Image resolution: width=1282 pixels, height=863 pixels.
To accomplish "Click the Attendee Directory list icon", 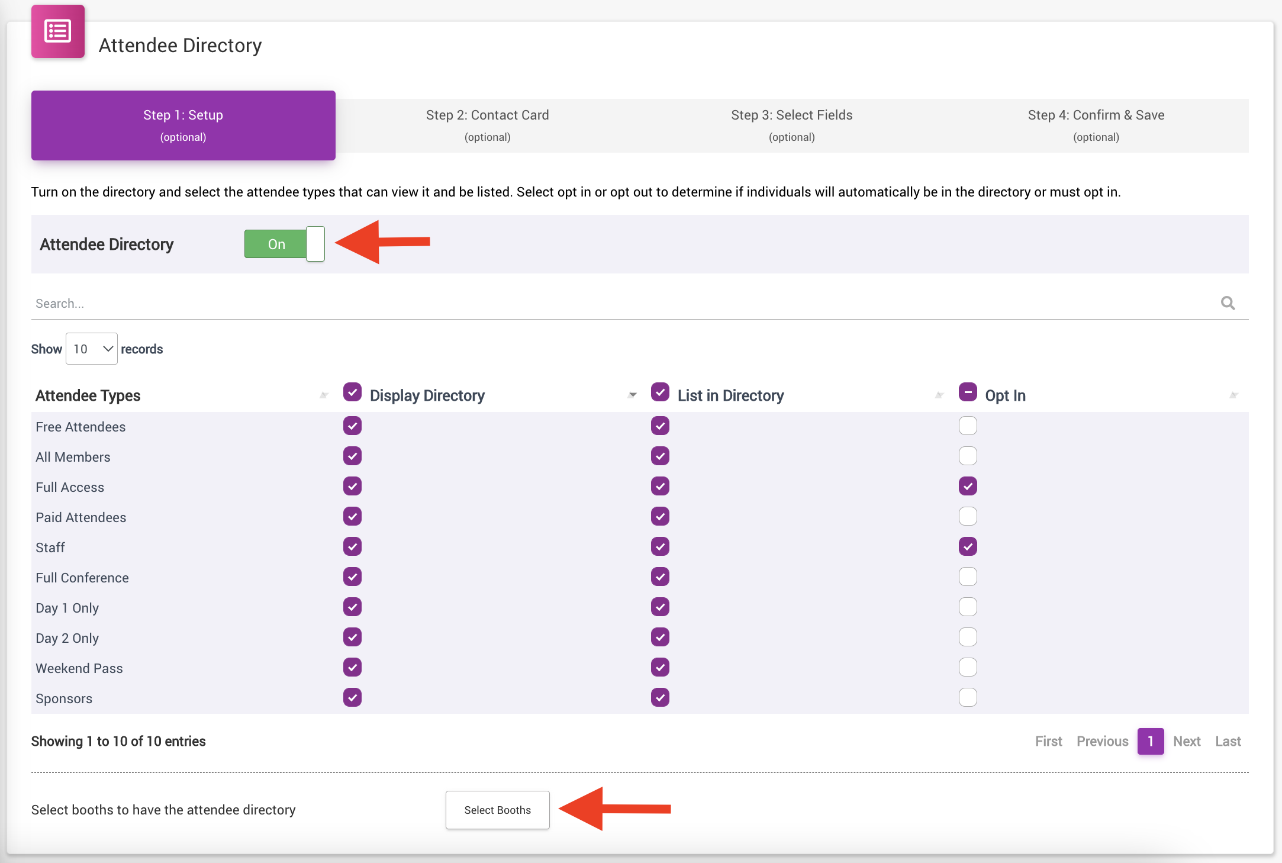I will coord(57,32).
